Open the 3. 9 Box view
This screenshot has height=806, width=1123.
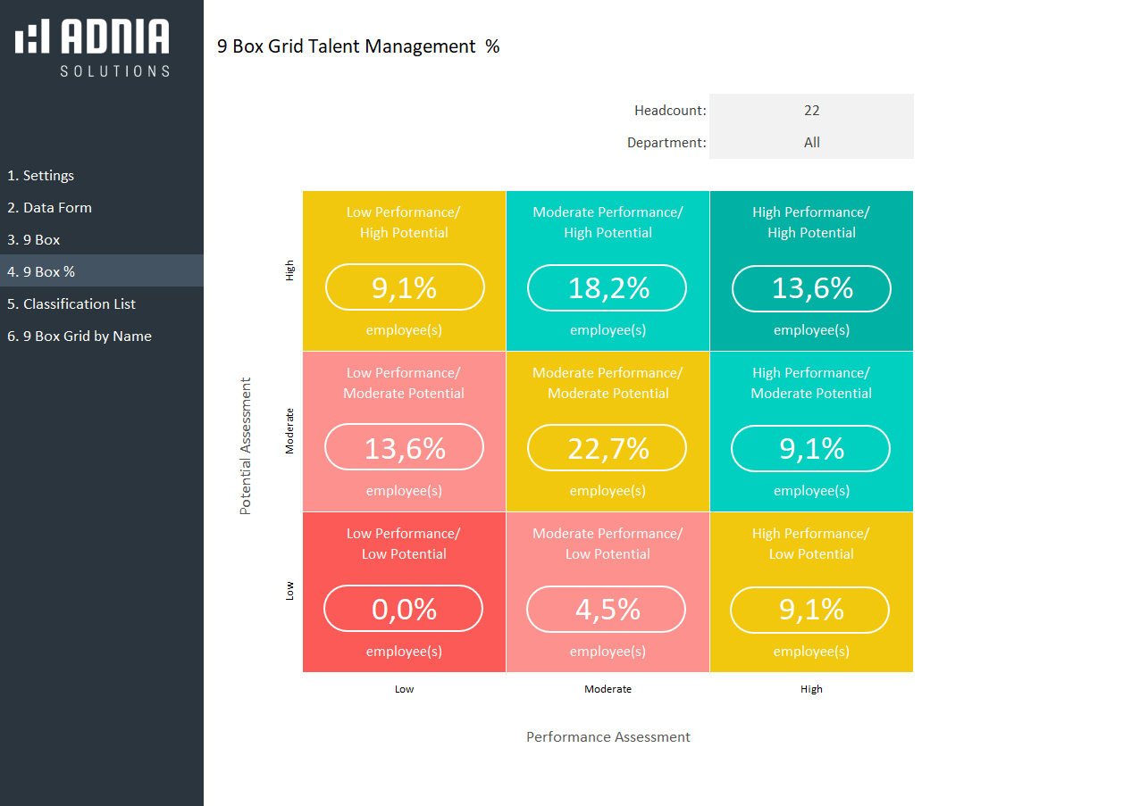(x=34, y=240)
